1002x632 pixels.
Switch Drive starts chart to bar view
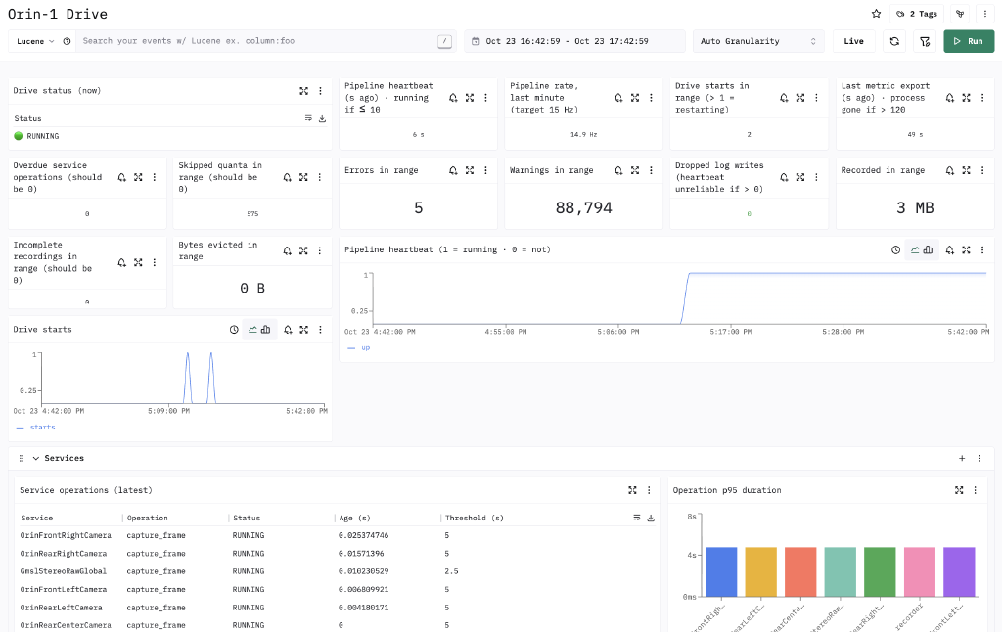coord(266,329)
